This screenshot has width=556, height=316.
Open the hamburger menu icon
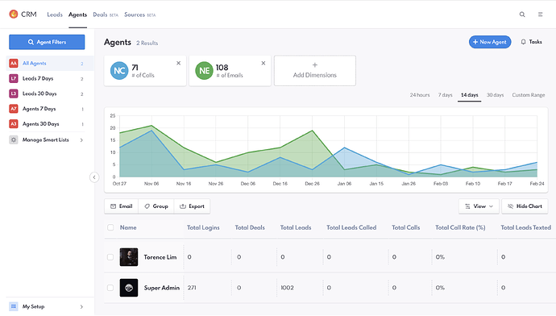[540, 15]
